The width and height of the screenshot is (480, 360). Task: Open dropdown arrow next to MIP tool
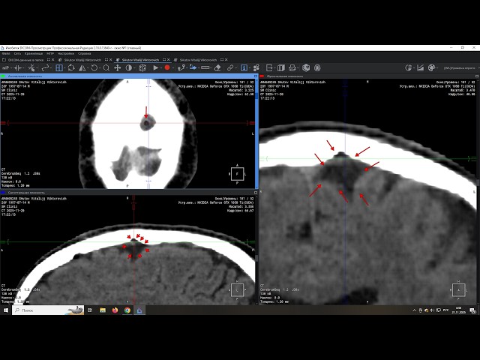tap(11, 68)
